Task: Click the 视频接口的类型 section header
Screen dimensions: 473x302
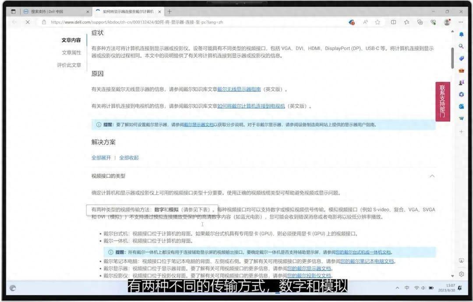Action: coord(263,176)
